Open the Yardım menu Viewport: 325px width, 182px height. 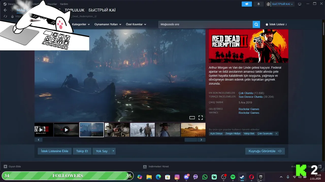pos(64,4)
